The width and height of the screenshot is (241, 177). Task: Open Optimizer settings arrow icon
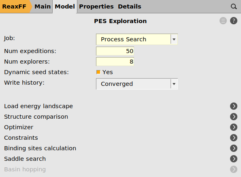(x=234, y=127)
